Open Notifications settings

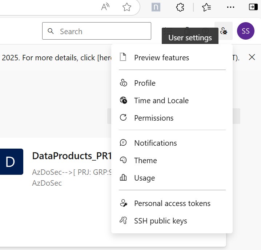[172, 143]
